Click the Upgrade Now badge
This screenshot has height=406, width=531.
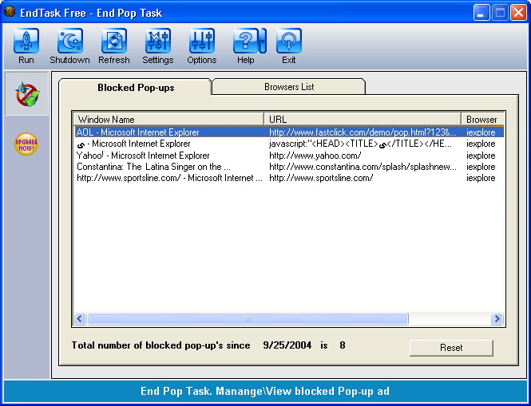26,144
